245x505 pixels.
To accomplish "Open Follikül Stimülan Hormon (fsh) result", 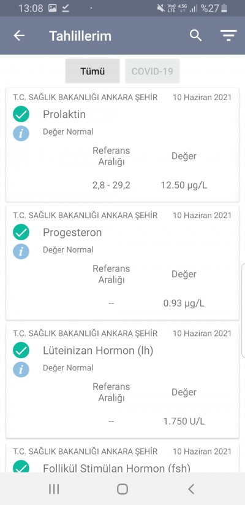I will [x=116, y=468].
